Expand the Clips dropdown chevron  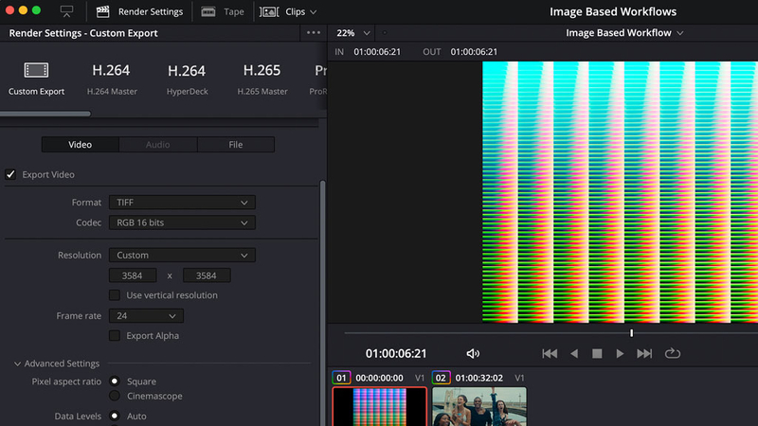[314, 12]
